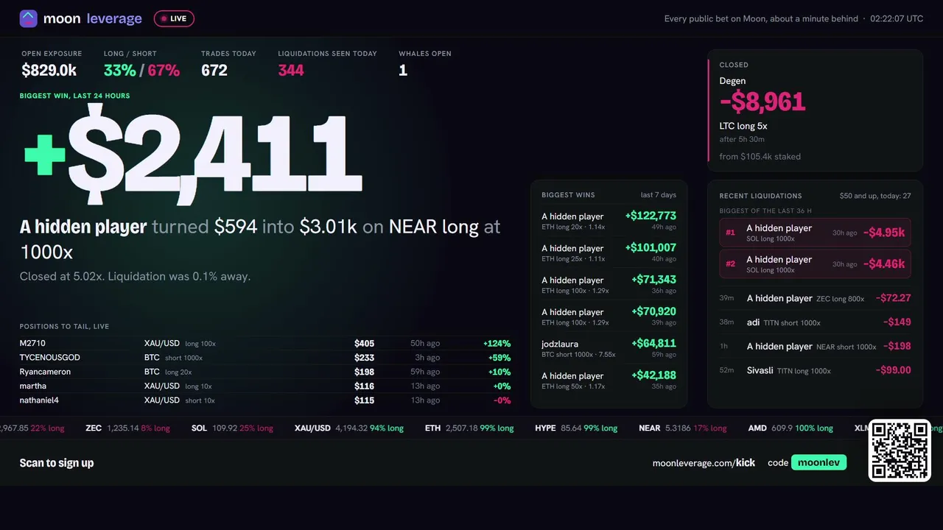
Task: Click the 344 liquidations seen today count
Action: point(291,70)
